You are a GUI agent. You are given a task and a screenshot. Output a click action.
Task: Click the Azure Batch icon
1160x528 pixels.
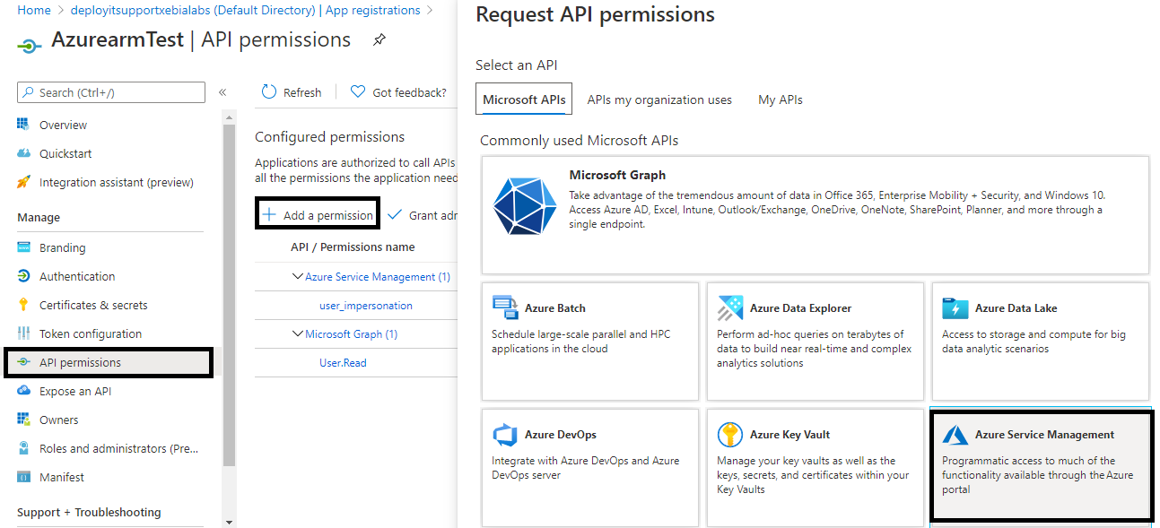(505, 307)
